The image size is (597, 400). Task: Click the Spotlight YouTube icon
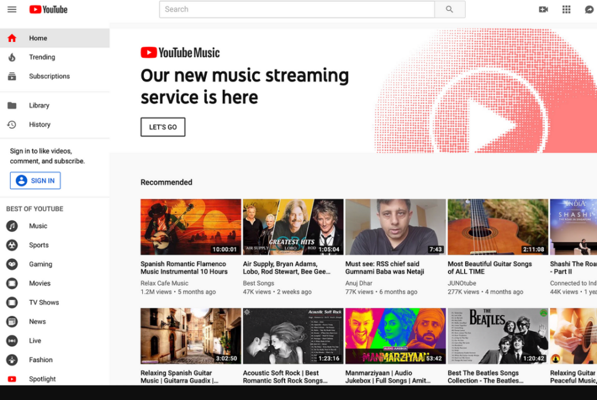pos(12,379)
